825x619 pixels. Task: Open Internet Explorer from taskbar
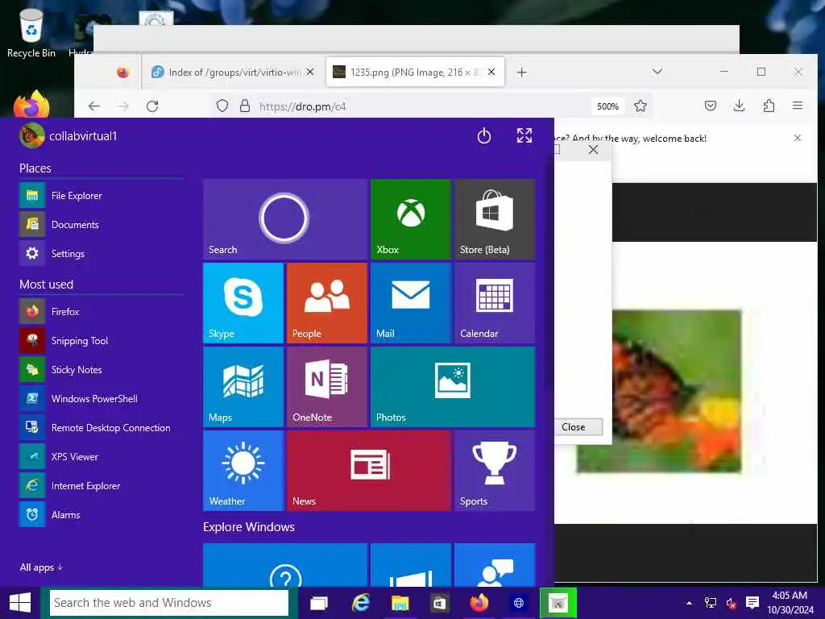pos(361,603)
